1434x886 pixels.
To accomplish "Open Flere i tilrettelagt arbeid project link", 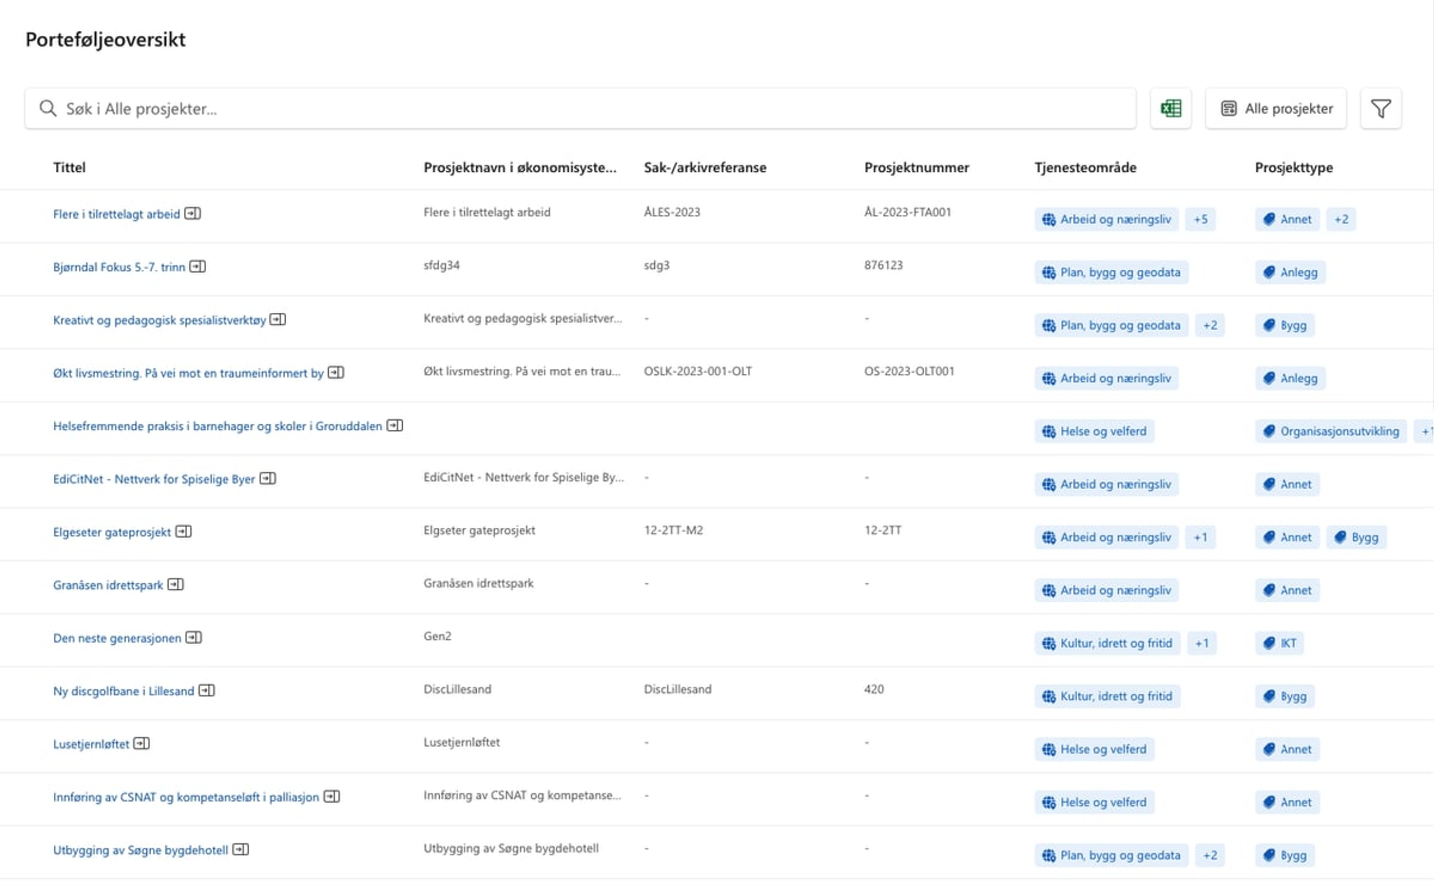I will 116,214.
